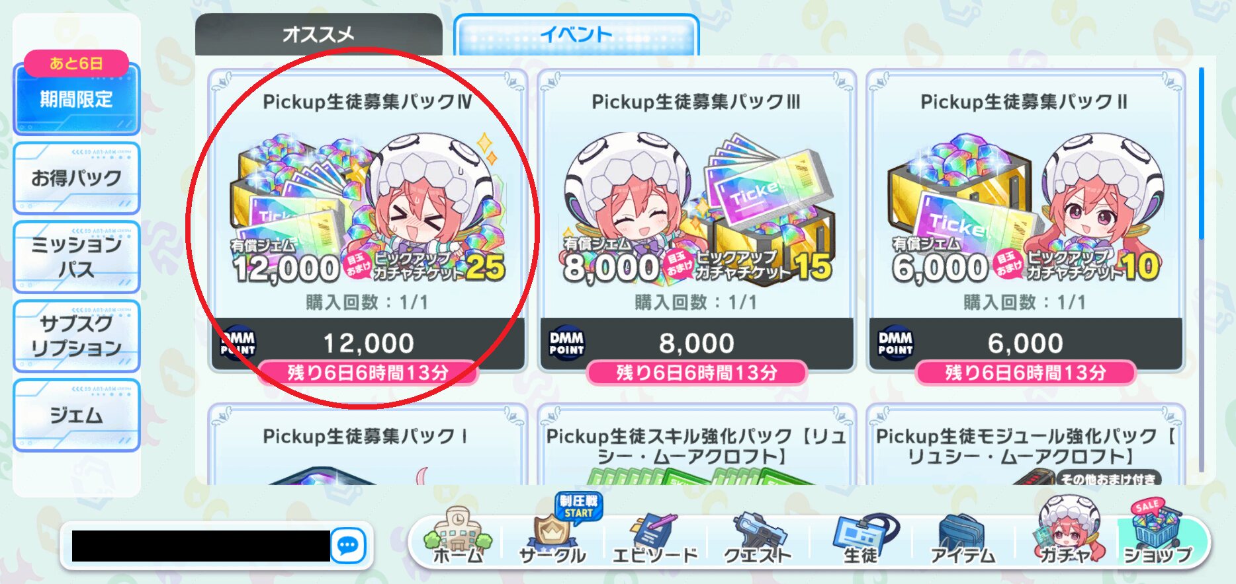This screenshot has width=1236, height=584.
Task: Click the blue chat bubble icon
Action: (x=348, y=546)
